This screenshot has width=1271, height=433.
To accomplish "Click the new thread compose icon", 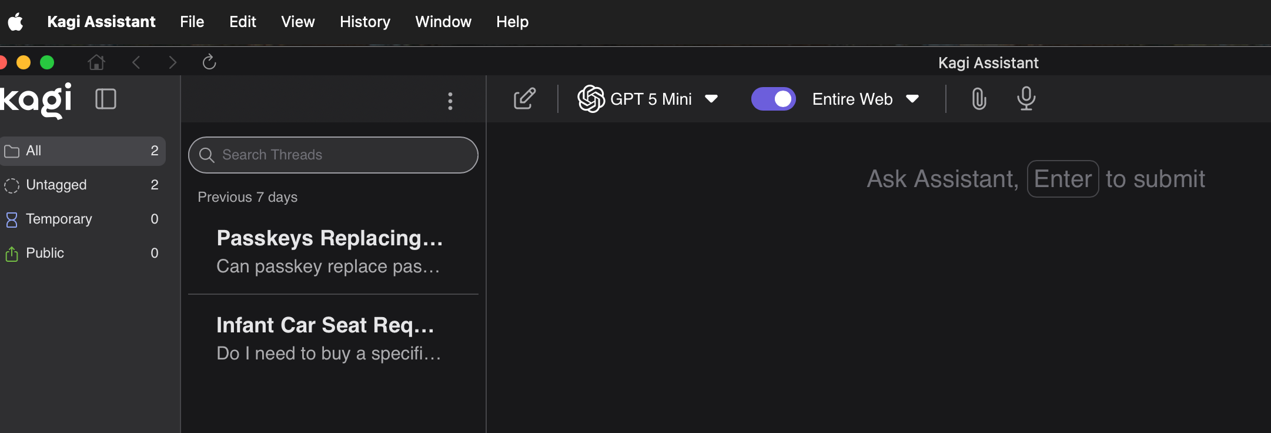I will point(524,99).
